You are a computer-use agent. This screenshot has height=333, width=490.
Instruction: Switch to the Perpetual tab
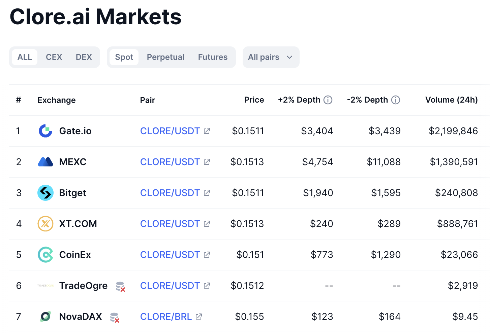pyautogui.click(x=165, y=57)
